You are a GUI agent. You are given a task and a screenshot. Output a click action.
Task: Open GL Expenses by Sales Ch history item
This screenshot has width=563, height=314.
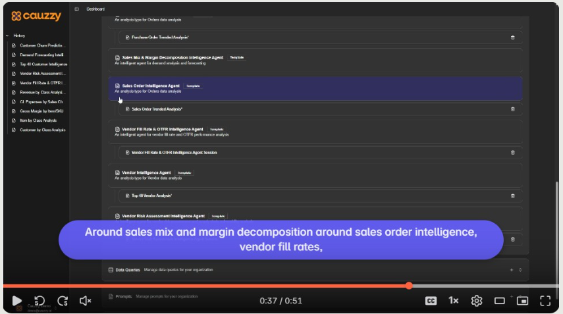click(39, 102)
